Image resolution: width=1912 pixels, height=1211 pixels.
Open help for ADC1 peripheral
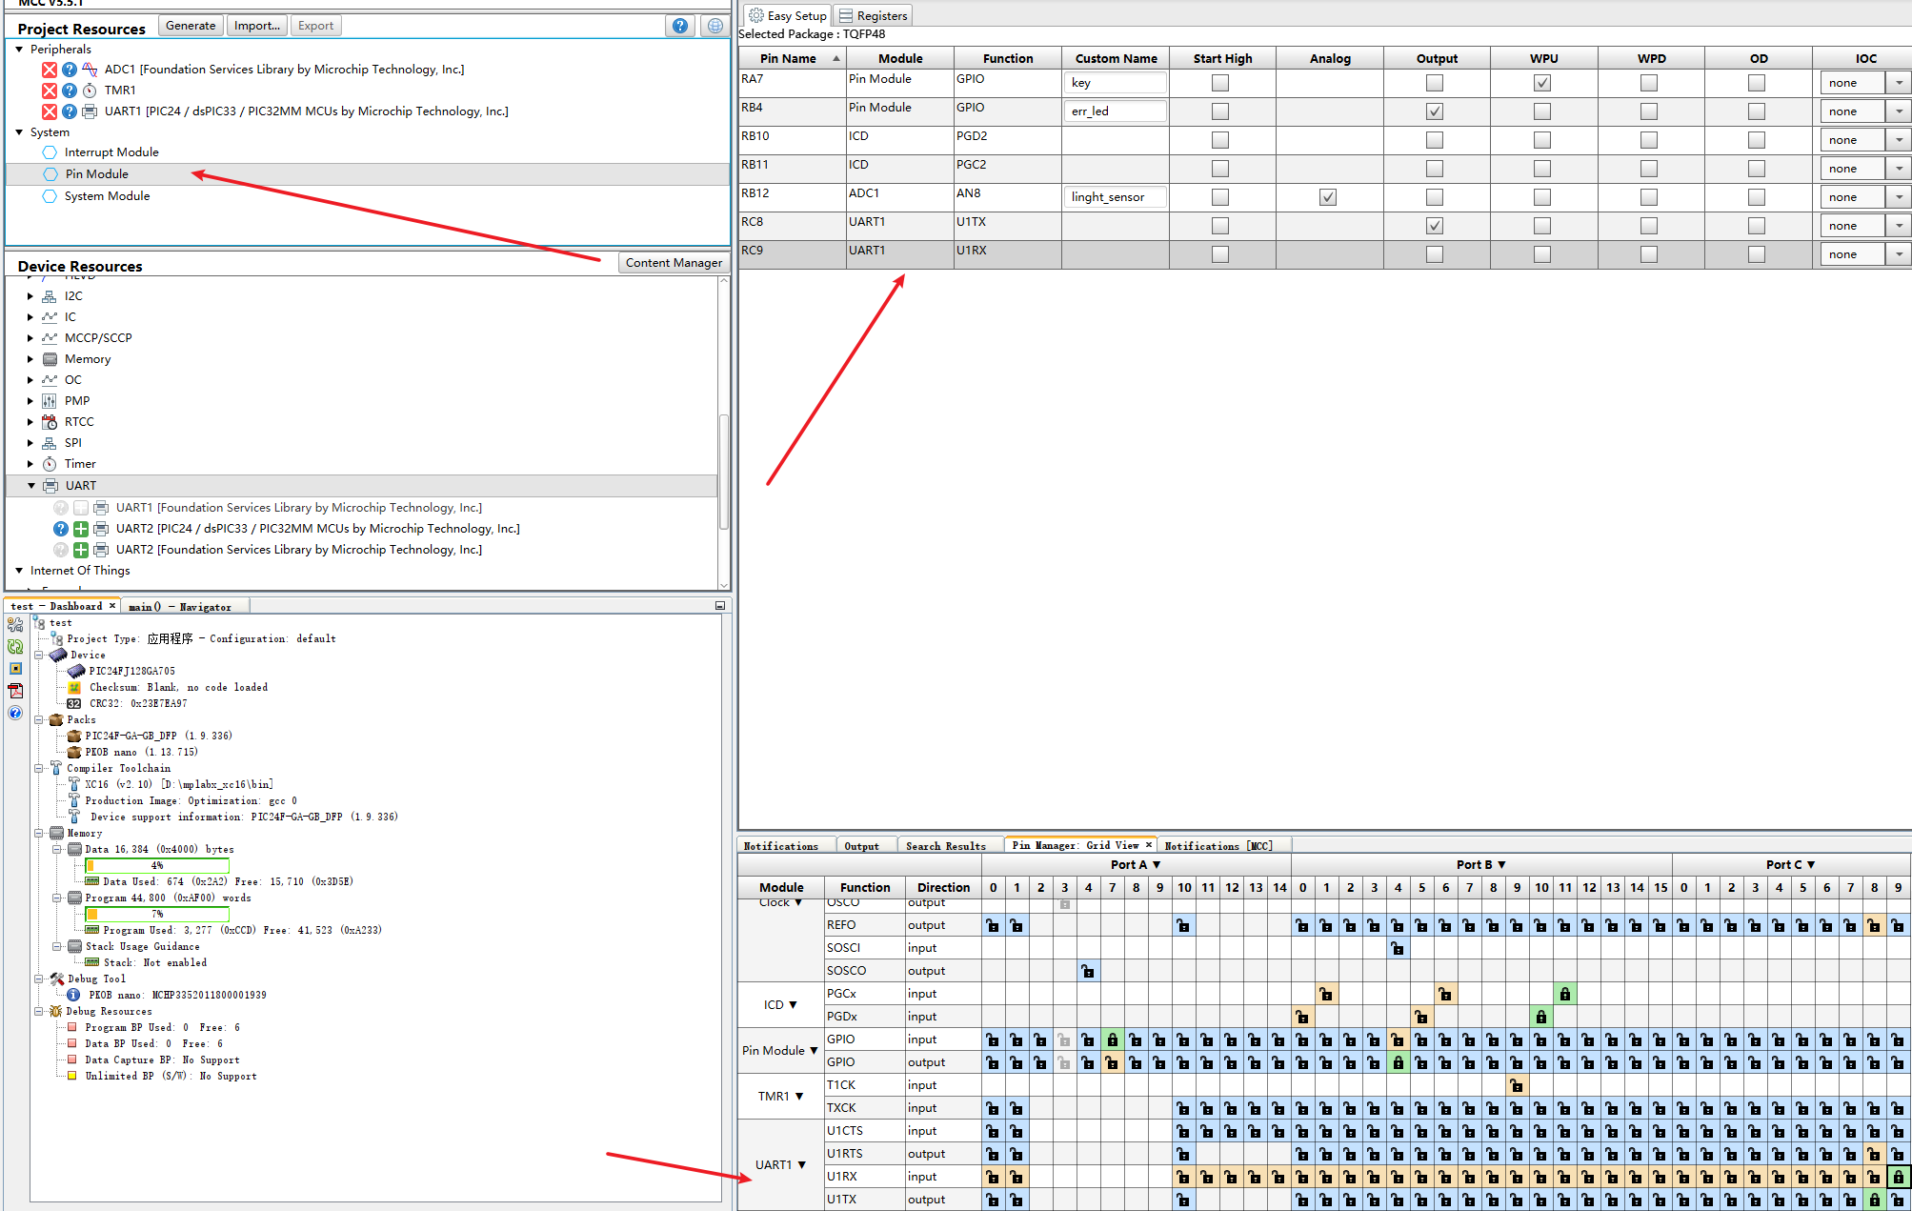(x=70, y=70)
